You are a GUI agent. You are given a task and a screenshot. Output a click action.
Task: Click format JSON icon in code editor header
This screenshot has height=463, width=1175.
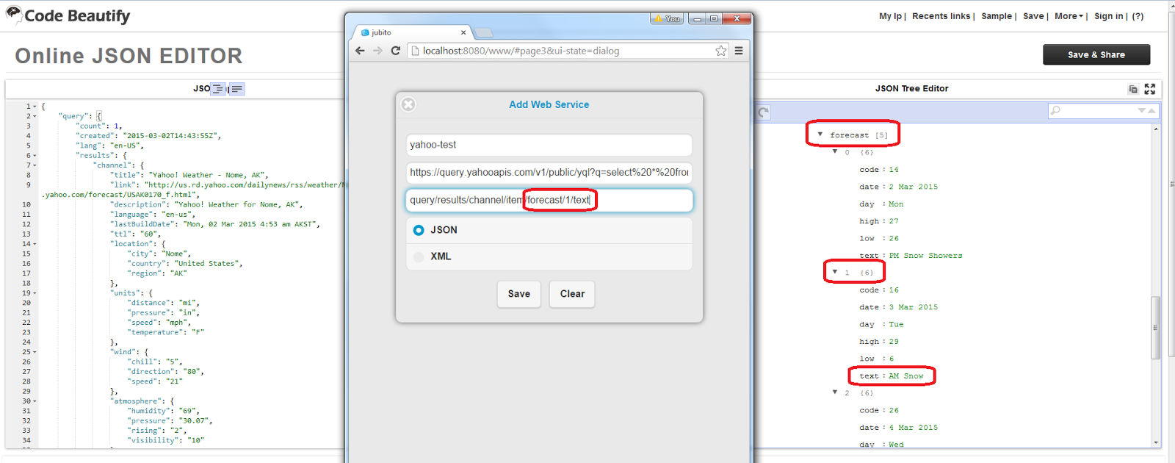pos(218,89)
